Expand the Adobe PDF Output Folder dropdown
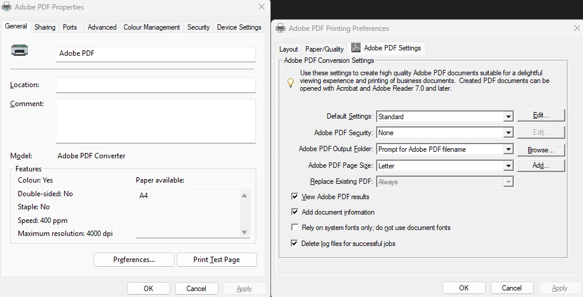Screen dimensions: 583x297 pyautogui.click(x=508, y=149)
